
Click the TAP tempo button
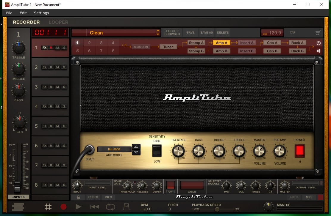click(x=293, y=33)
